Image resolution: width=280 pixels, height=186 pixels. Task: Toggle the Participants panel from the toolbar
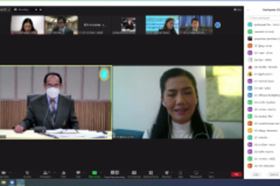[46, 173]
